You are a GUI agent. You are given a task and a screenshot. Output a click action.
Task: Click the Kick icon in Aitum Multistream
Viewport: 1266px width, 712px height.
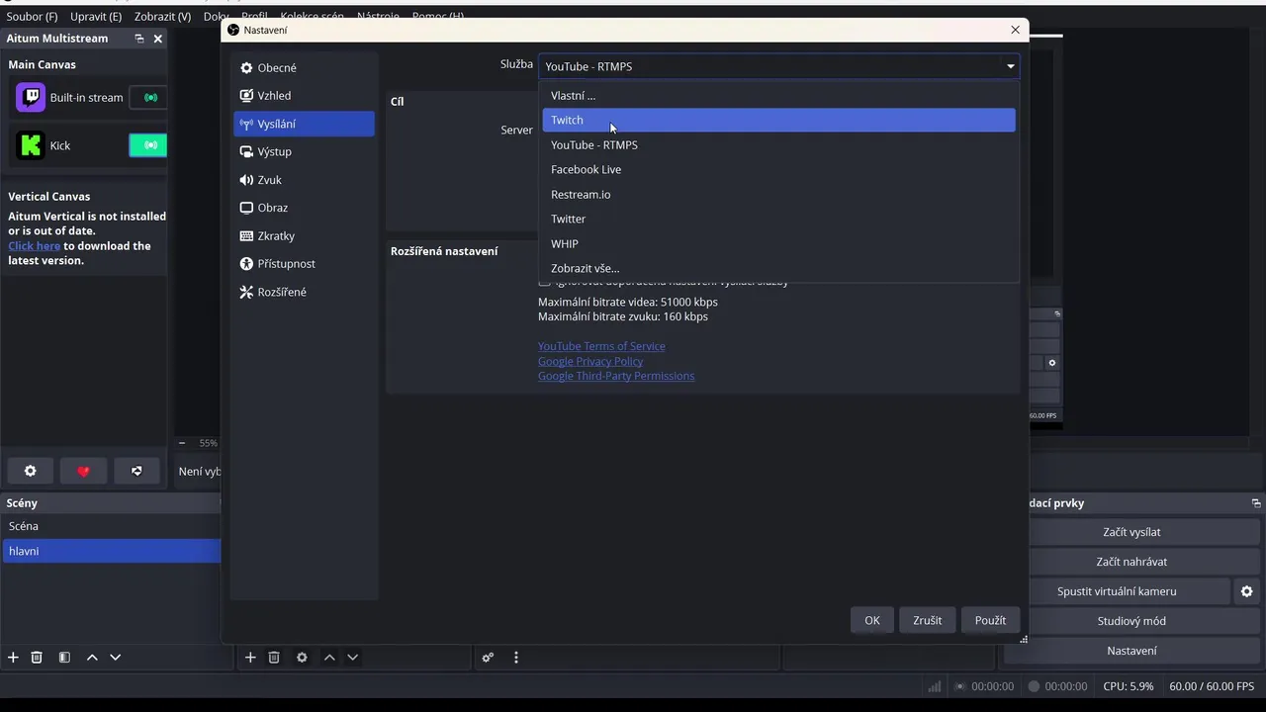tap(31, 145)
